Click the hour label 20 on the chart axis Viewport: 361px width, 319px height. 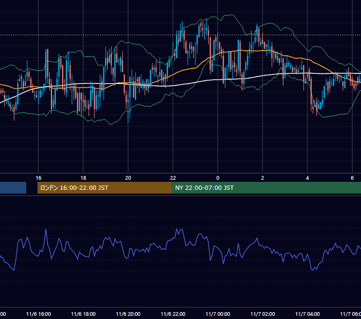pyautogui.click(x=128, y=178)
